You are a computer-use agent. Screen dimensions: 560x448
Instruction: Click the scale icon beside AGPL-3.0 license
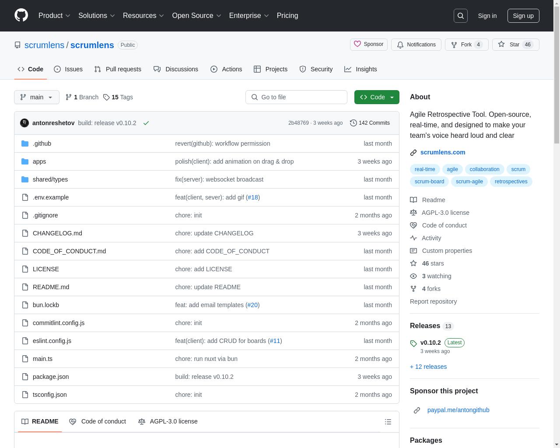coord(413,213)
